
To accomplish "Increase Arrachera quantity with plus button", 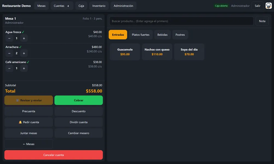I will pyautogui.click(x=24, y=53).
